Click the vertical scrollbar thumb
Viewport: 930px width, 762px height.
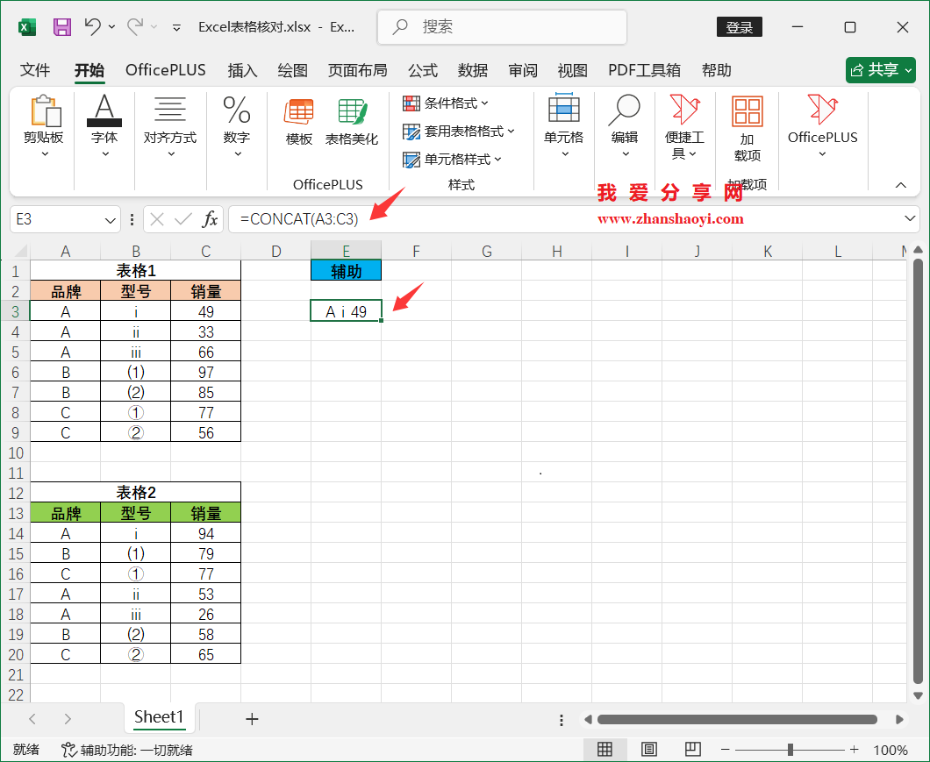918,471
